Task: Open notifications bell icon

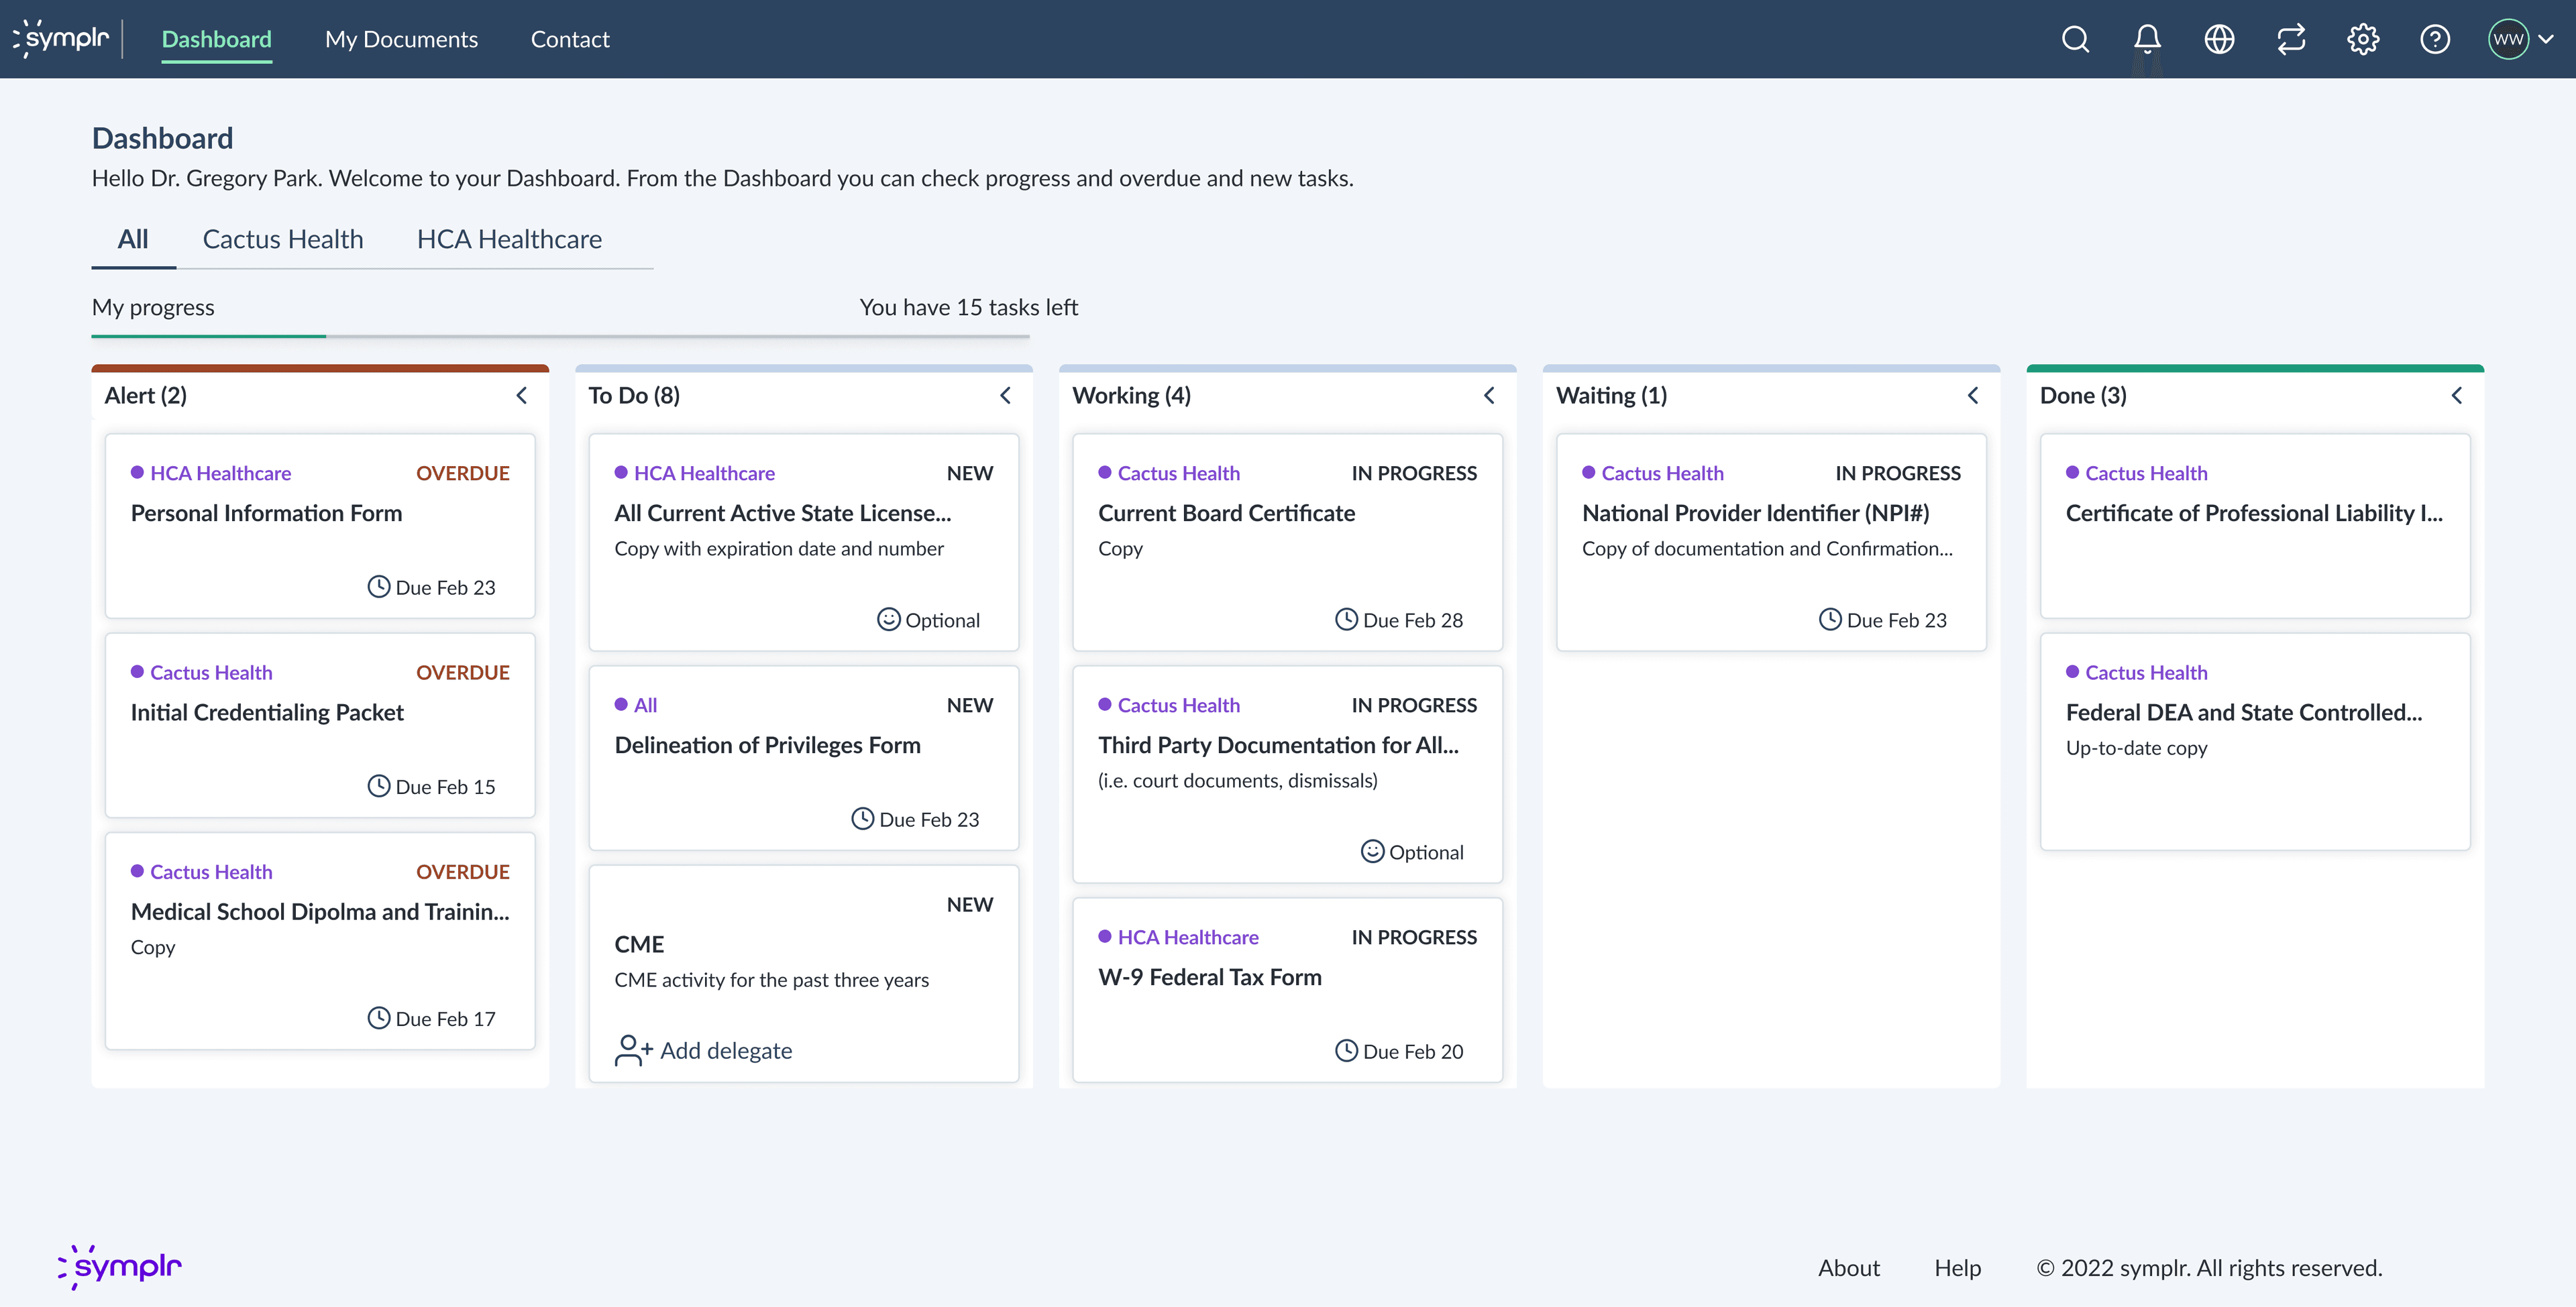Action: [x=2147, y=39]
